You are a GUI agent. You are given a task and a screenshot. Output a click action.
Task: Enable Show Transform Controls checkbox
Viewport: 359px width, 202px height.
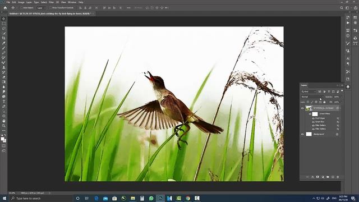coord(50,8)
